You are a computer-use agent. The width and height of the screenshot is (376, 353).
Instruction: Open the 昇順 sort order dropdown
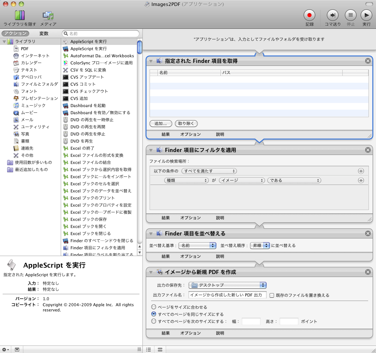coord(260,246)
